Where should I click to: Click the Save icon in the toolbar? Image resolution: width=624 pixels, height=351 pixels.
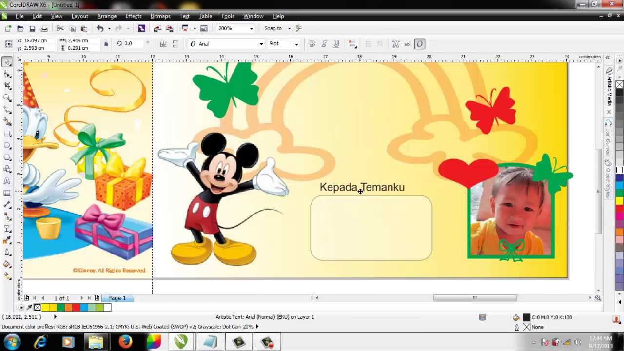(x=32, y=29)
